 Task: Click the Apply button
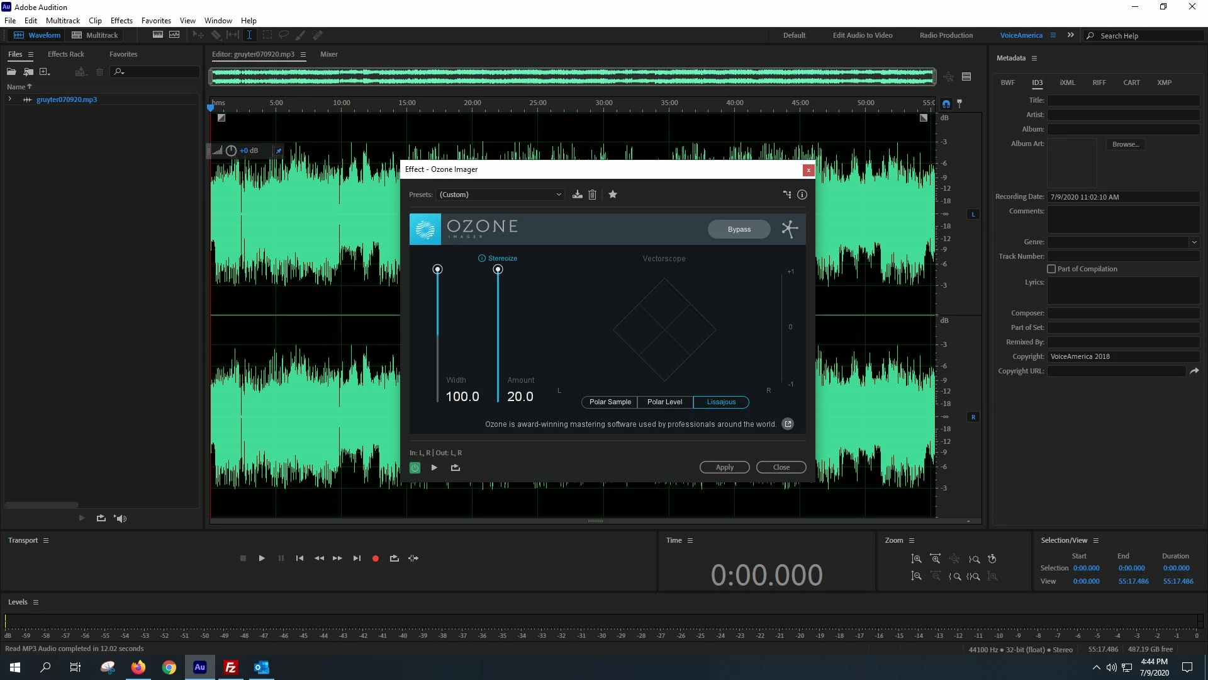[x=724, y=467]
